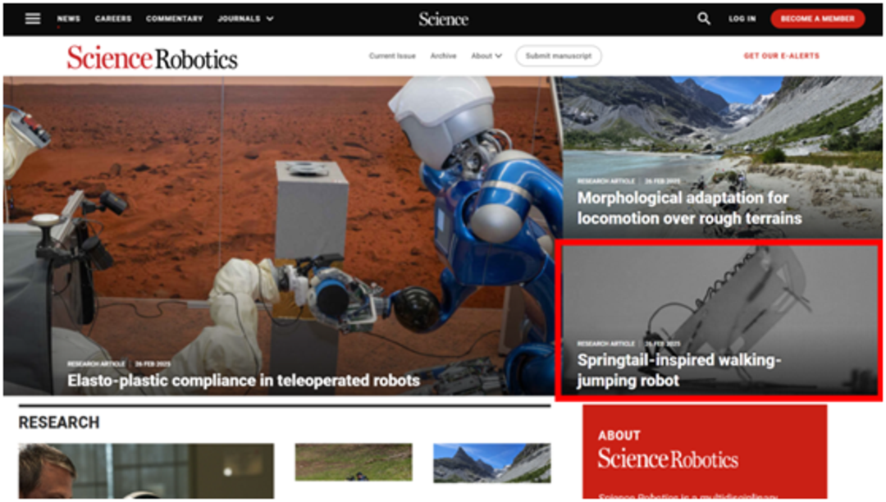Open Morphological adaptation for locomotion article
Viewport: 886px width, 502px height.
(689, 208)
